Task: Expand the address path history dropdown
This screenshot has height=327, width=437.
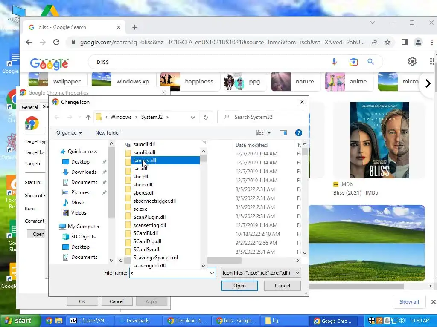Action: tap(192, 118)
